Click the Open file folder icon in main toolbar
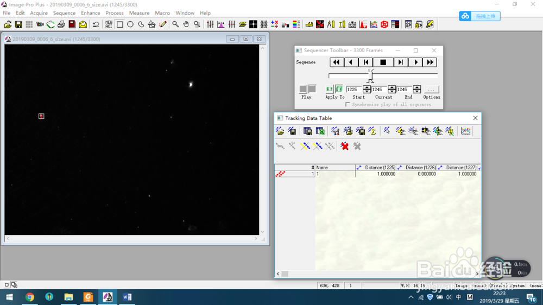This screenshot has width=543, height=305. point(8,24)
